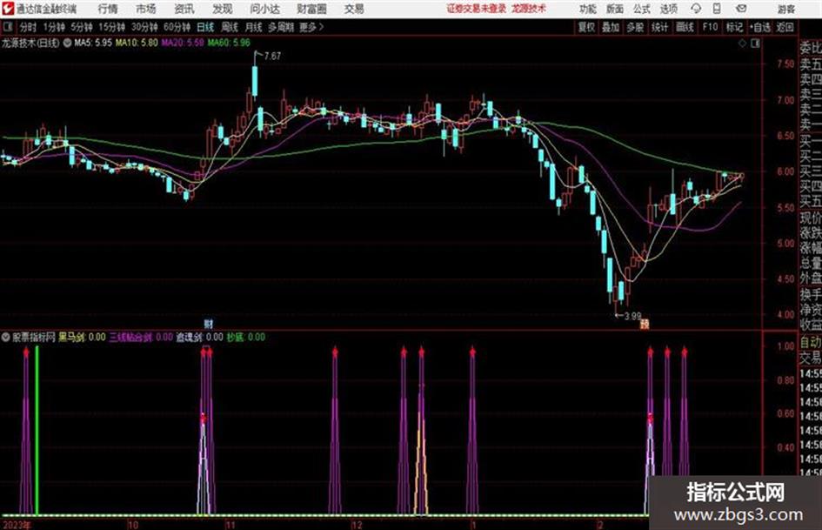Click the 多股 multi-stock toolbar button
Screen dimensions: 822x530
[635, 27]
